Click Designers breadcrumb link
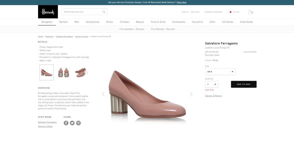This screenshot has width=294, height=144. [49, 36]
